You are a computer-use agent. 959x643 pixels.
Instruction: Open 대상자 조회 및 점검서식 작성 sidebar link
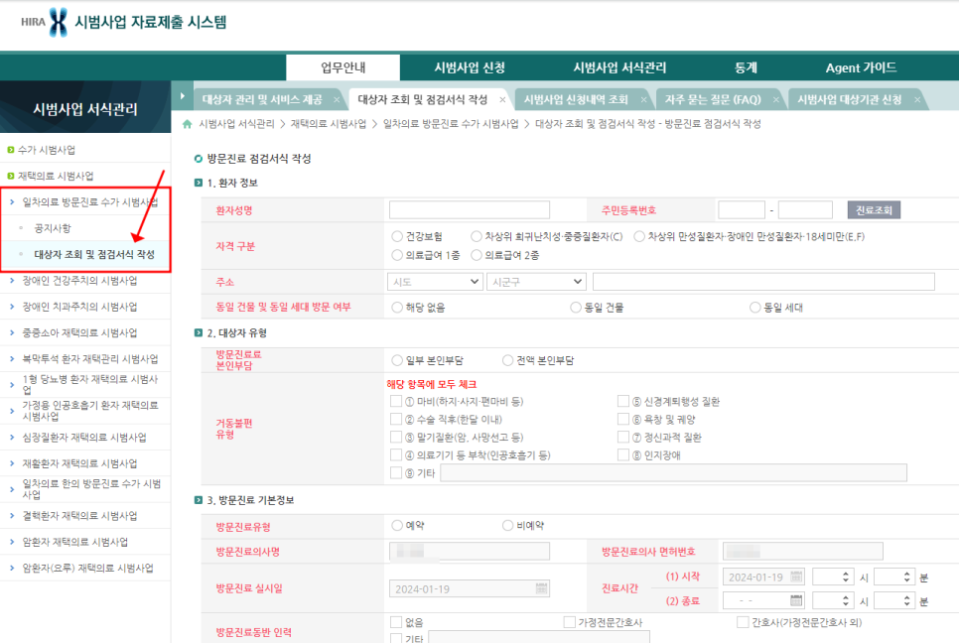94,254
